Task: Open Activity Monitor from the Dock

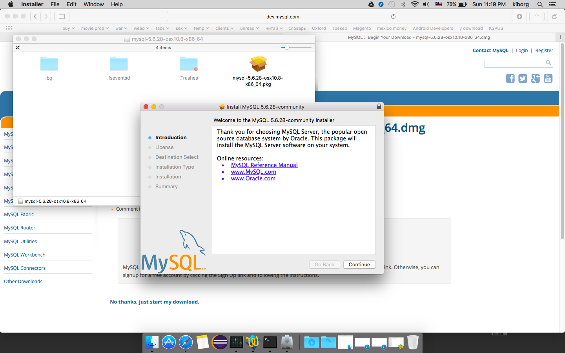Action: click(x=236, y=342)
